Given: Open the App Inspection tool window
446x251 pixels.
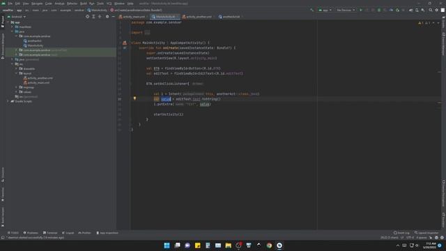Looking at the screenshot, I should [107, 233].
